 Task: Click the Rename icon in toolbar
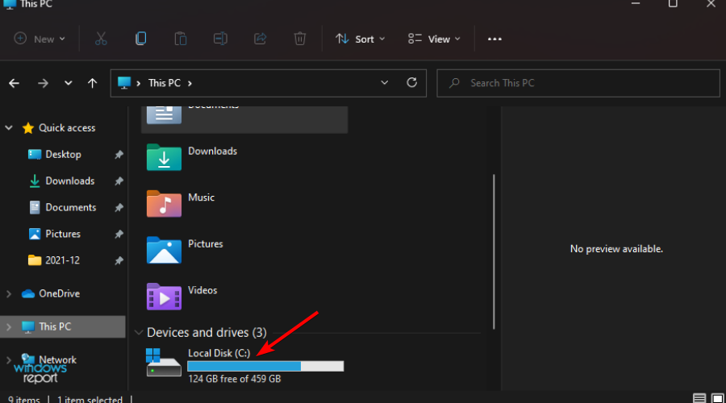pos(220,39)
